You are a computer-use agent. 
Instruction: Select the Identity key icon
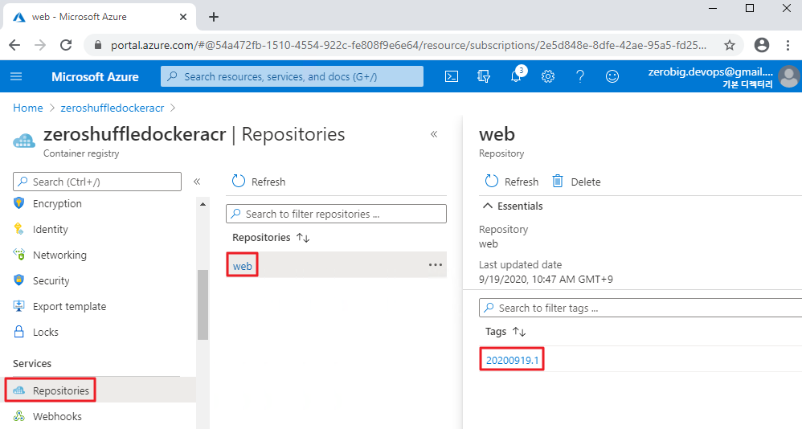pos(19,229)
